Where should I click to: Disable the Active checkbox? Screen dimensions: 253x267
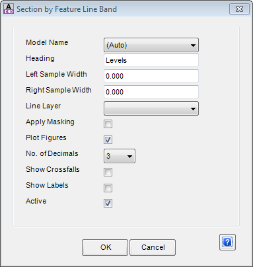tap(108, 203)
